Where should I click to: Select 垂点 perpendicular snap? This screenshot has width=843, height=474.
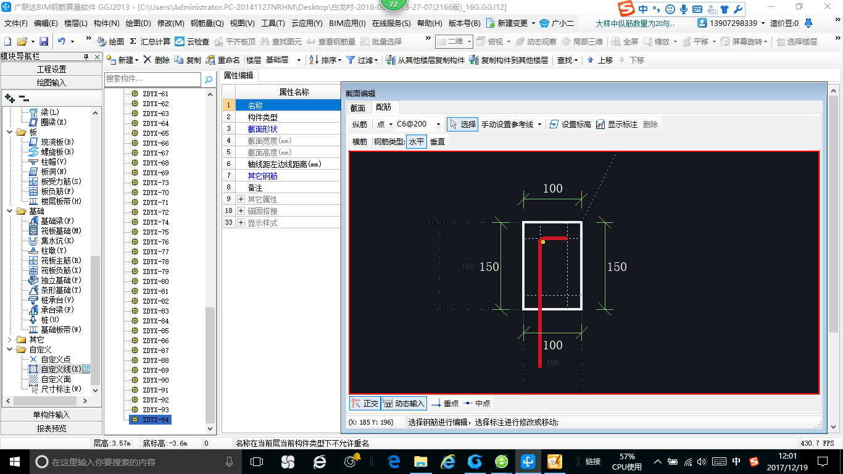tap(445, 403)
